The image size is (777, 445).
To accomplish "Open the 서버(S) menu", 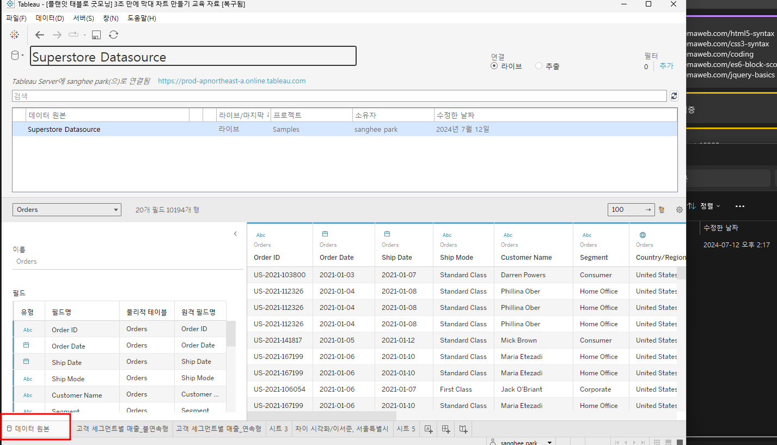I will (83, 19).
